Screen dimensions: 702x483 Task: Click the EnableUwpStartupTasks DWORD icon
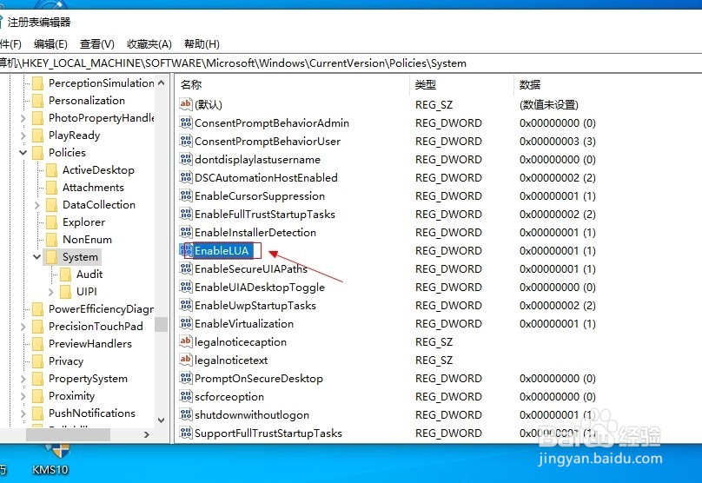(186, 305)
